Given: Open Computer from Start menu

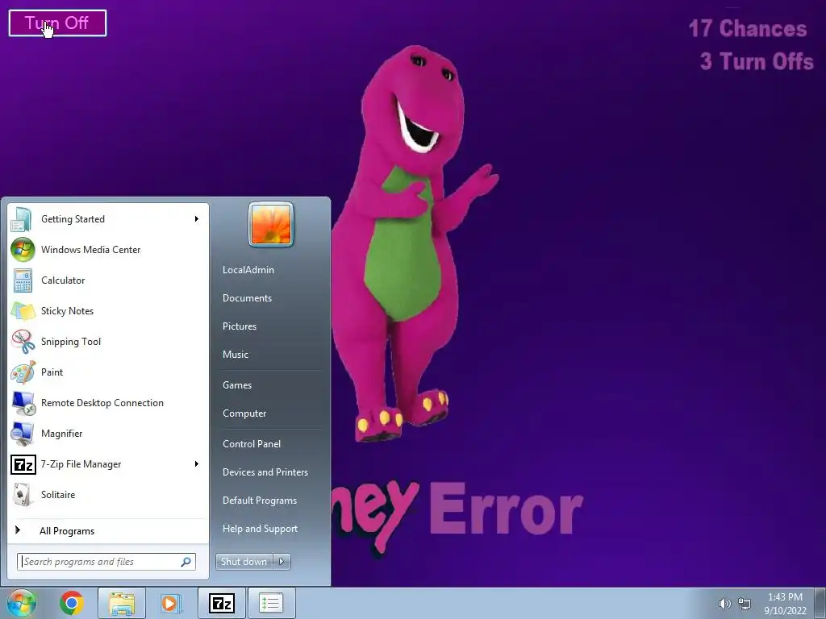Looking at the screenshot, I should (244, 413).
